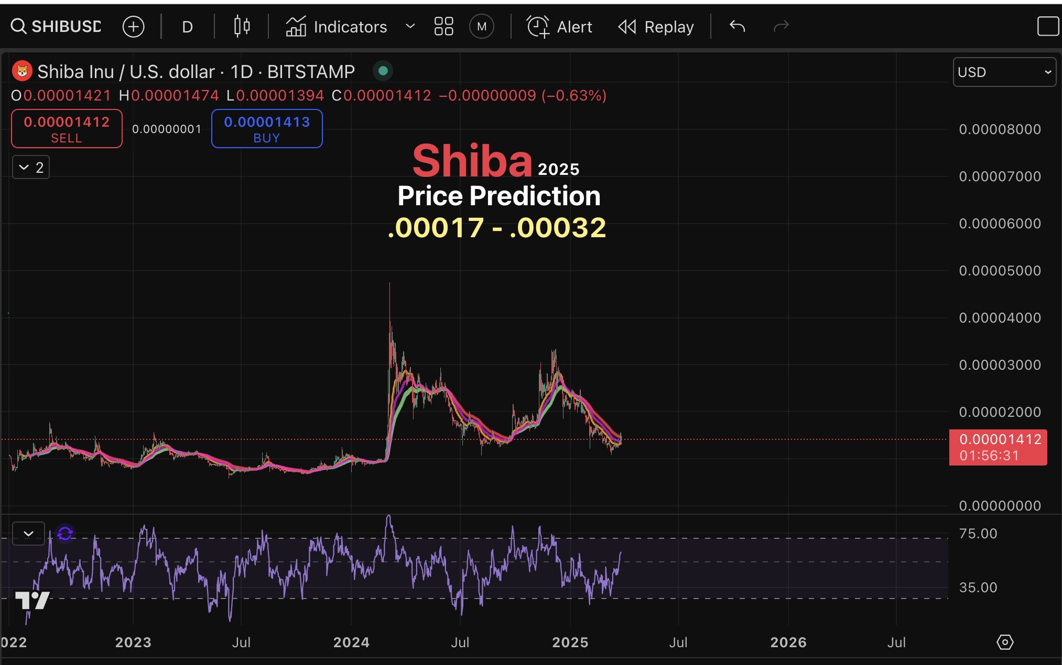Image resolution: width=1062 pixels, height=665 pixels.
Task: Undo the last chart action
Action: [x=737, y=26]
